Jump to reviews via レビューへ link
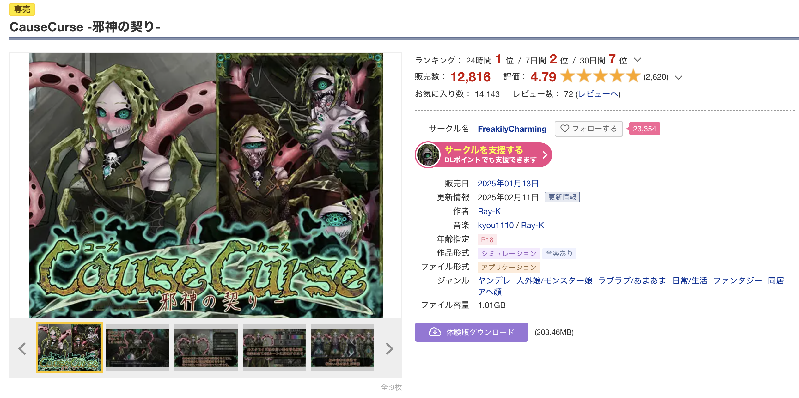 (x=598, y=94)
